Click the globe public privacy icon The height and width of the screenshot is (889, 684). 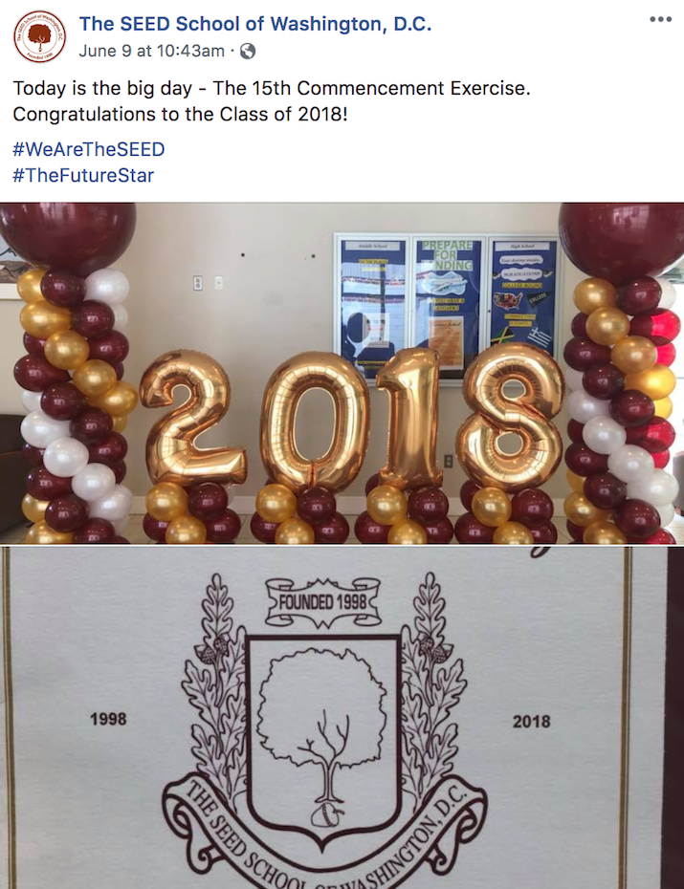(248, 52)
